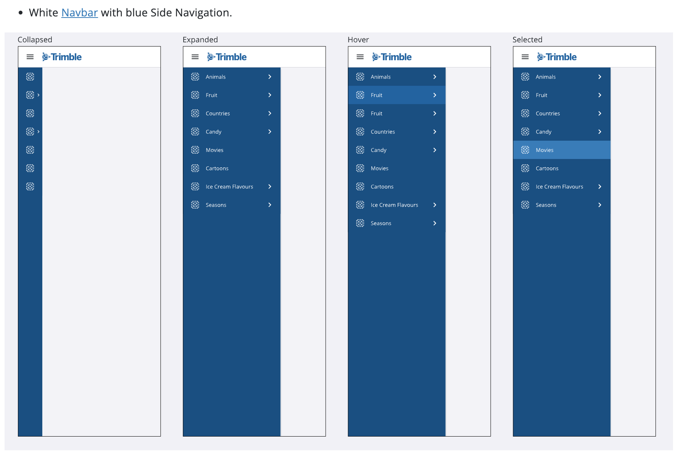Toggle the sidebar using Expanded panel's hamburger menu
Viewport: 678px width, 456px height.
pos(195,57)
